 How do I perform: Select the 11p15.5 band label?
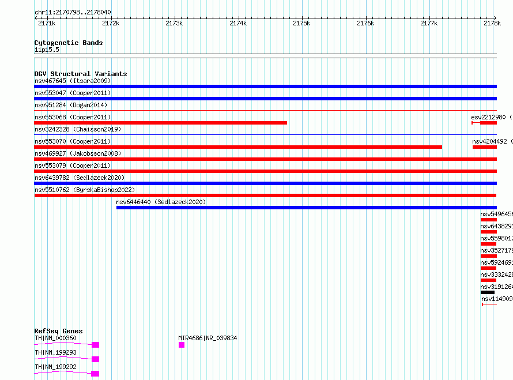(47, 50)
